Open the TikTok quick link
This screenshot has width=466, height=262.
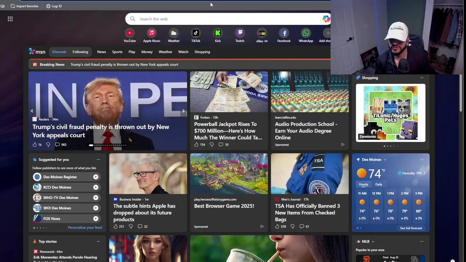pos(196,36)
